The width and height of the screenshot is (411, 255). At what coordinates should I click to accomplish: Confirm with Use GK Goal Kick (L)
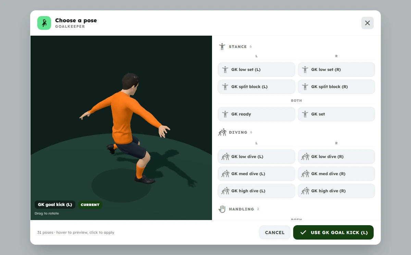(x=333, y=232)
